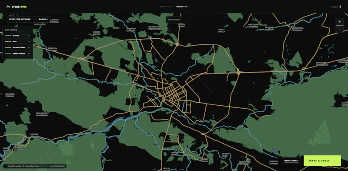
Task: Open the OpenStreetMap attribution link
Action: tap(57, 166)
